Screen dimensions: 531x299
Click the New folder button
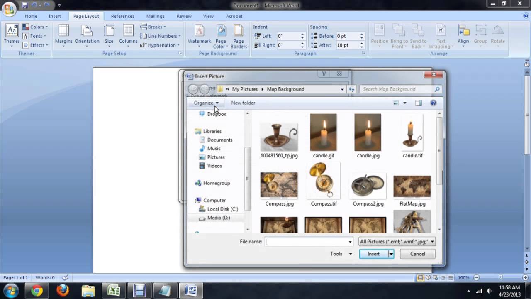[243, 103]
